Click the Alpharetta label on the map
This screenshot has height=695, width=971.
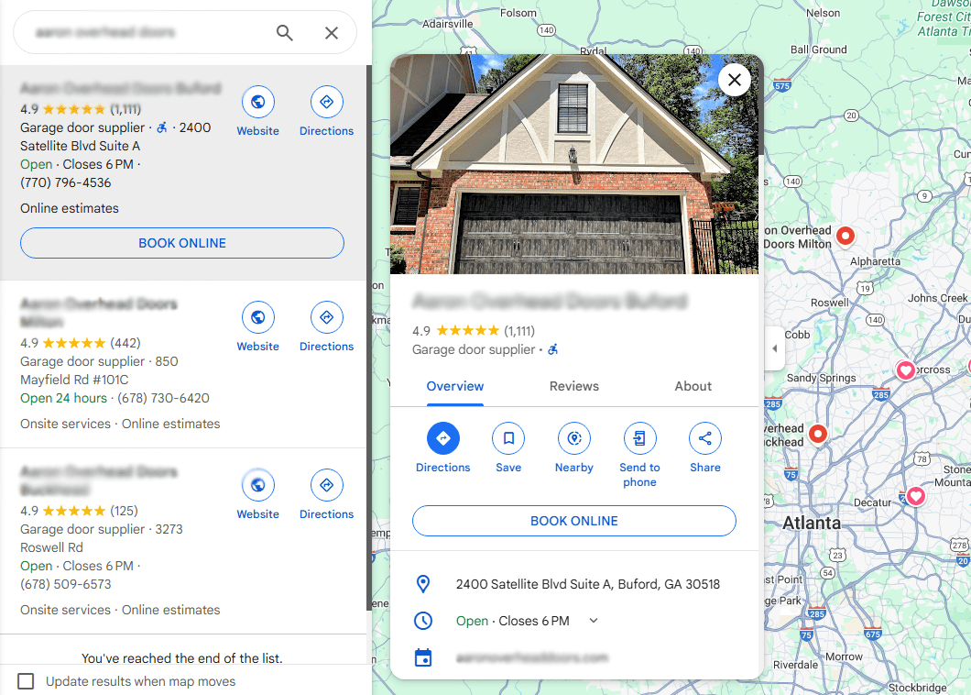pyautogui.click(x=875, y=261)
